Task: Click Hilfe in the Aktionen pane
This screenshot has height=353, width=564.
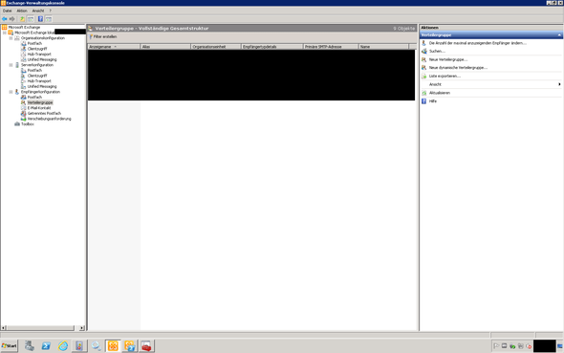Action: (433, 101)
